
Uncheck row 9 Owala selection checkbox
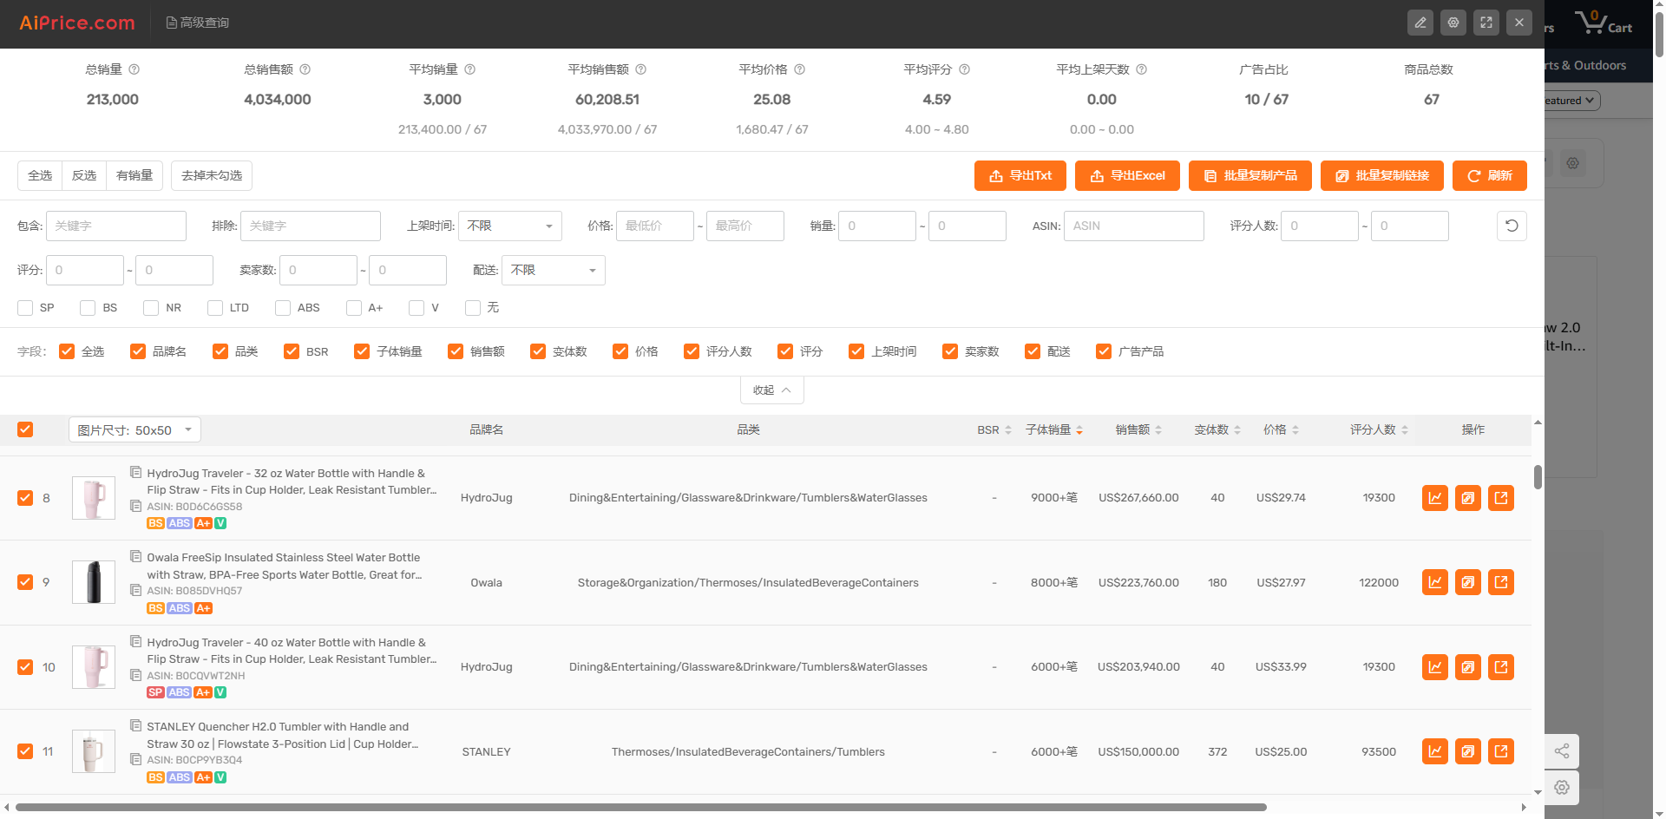[x=25, y=582]
